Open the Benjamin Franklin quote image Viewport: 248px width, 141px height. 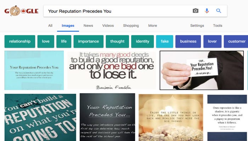(112, 70)
